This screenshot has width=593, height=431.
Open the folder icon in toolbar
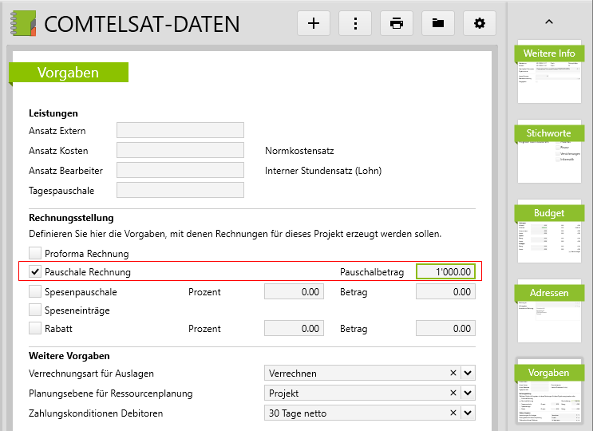[438, 23]
